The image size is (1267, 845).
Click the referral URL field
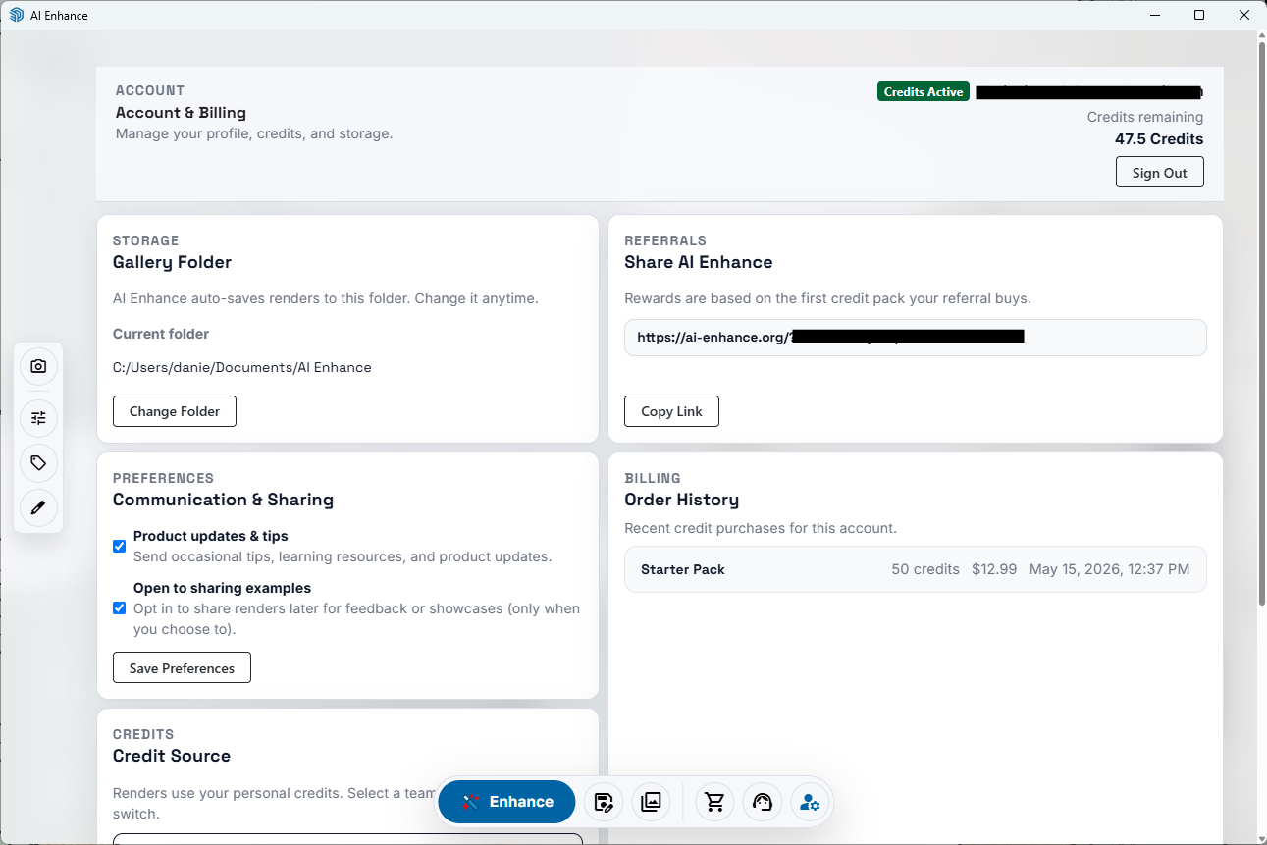(x=916, y=337)
